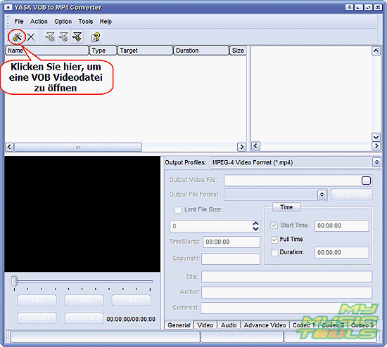
Task: Expand the Output File Format dropdown
Action: (322, 195)
